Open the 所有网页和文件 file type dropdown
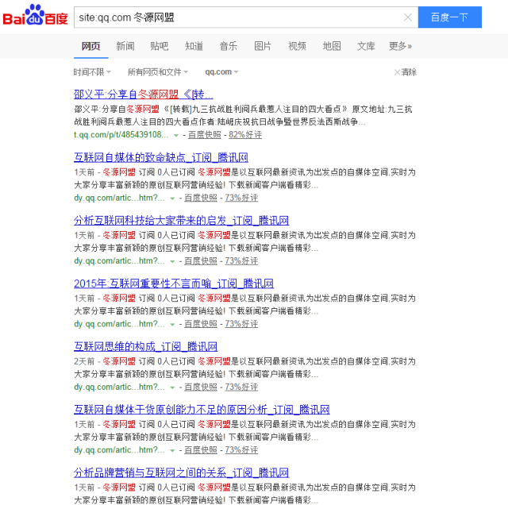 [x=160, y=72]
